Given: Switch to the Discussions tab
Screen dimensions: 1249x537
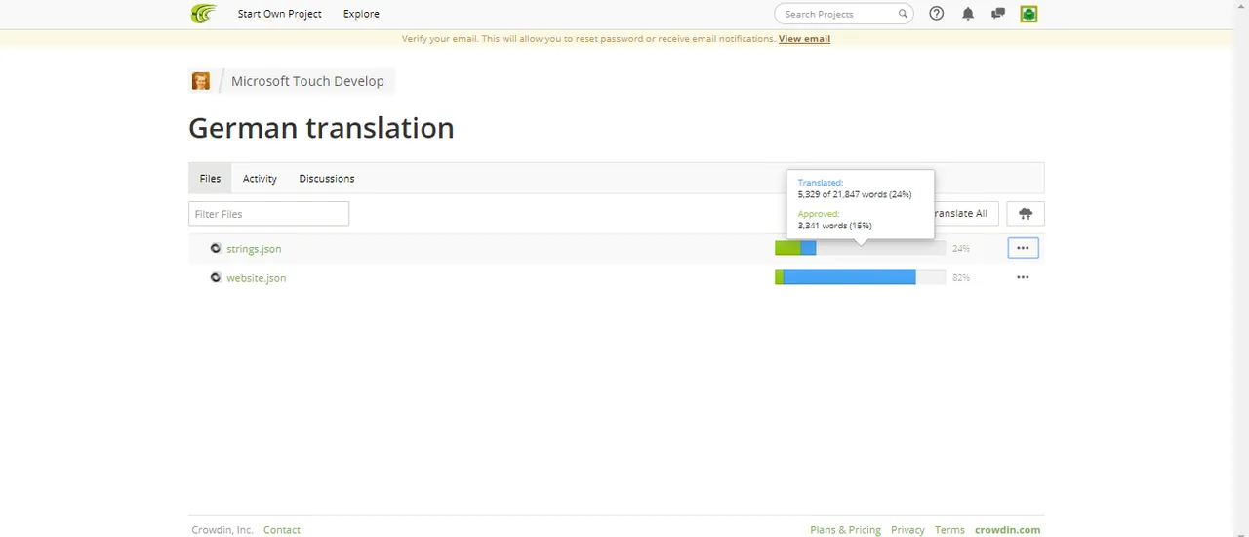Looking at the screenshot, I should tap(327, 179).
